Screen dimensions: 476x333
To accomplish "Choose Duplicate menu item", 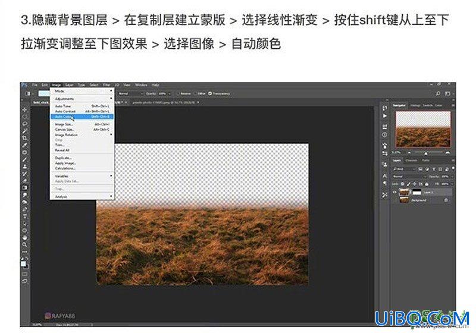I will point(82,158).
